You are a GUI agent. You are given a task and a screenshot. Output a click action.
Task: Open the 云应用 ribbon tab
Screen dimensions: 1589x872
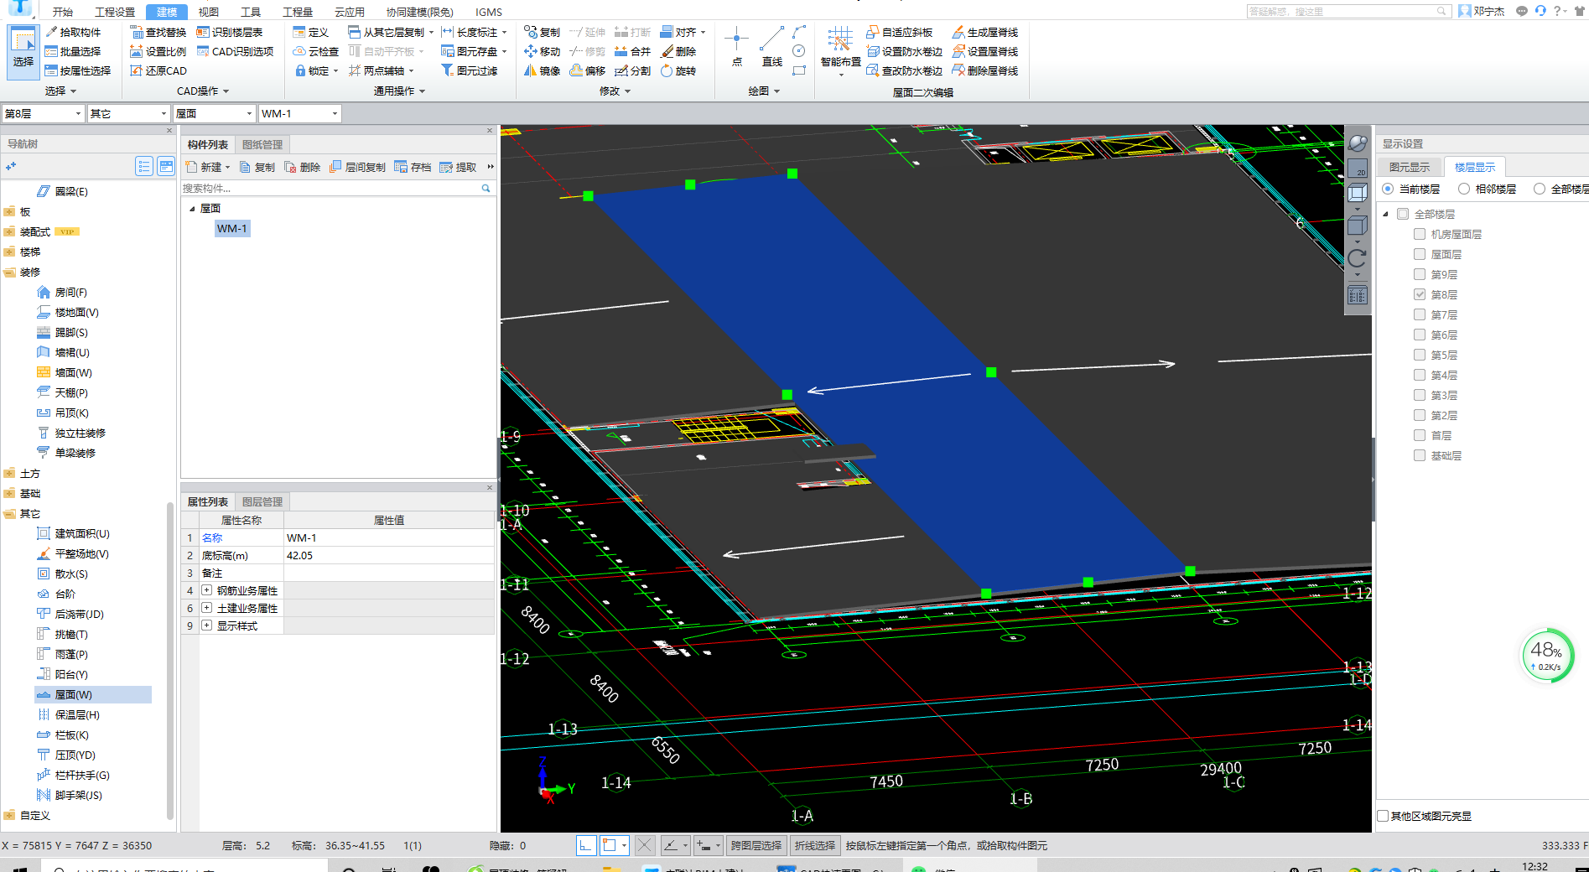click(350, 12)
